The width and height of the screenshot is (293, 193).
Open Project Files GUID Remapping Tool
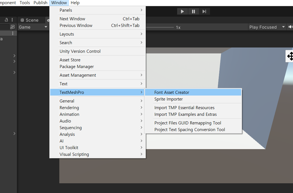[193, 123]
